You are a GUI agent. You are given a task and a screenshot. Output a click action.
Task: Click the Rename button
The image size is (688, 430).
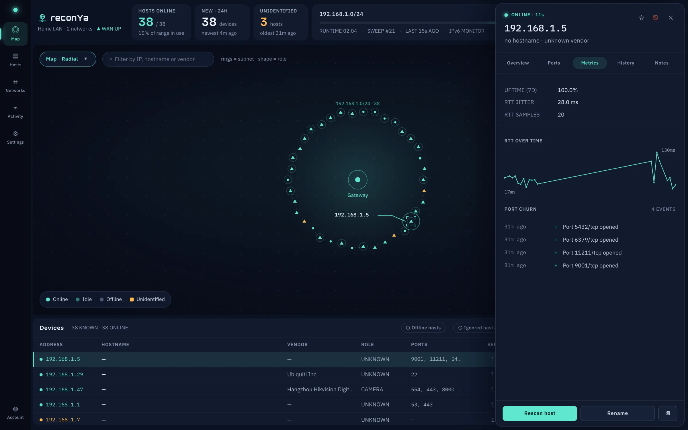point(617,413)
